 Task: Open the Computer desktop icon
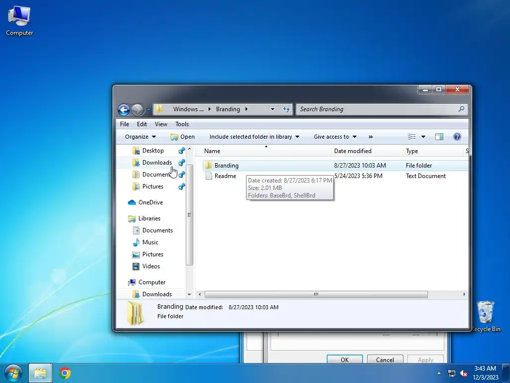point(19,21)
